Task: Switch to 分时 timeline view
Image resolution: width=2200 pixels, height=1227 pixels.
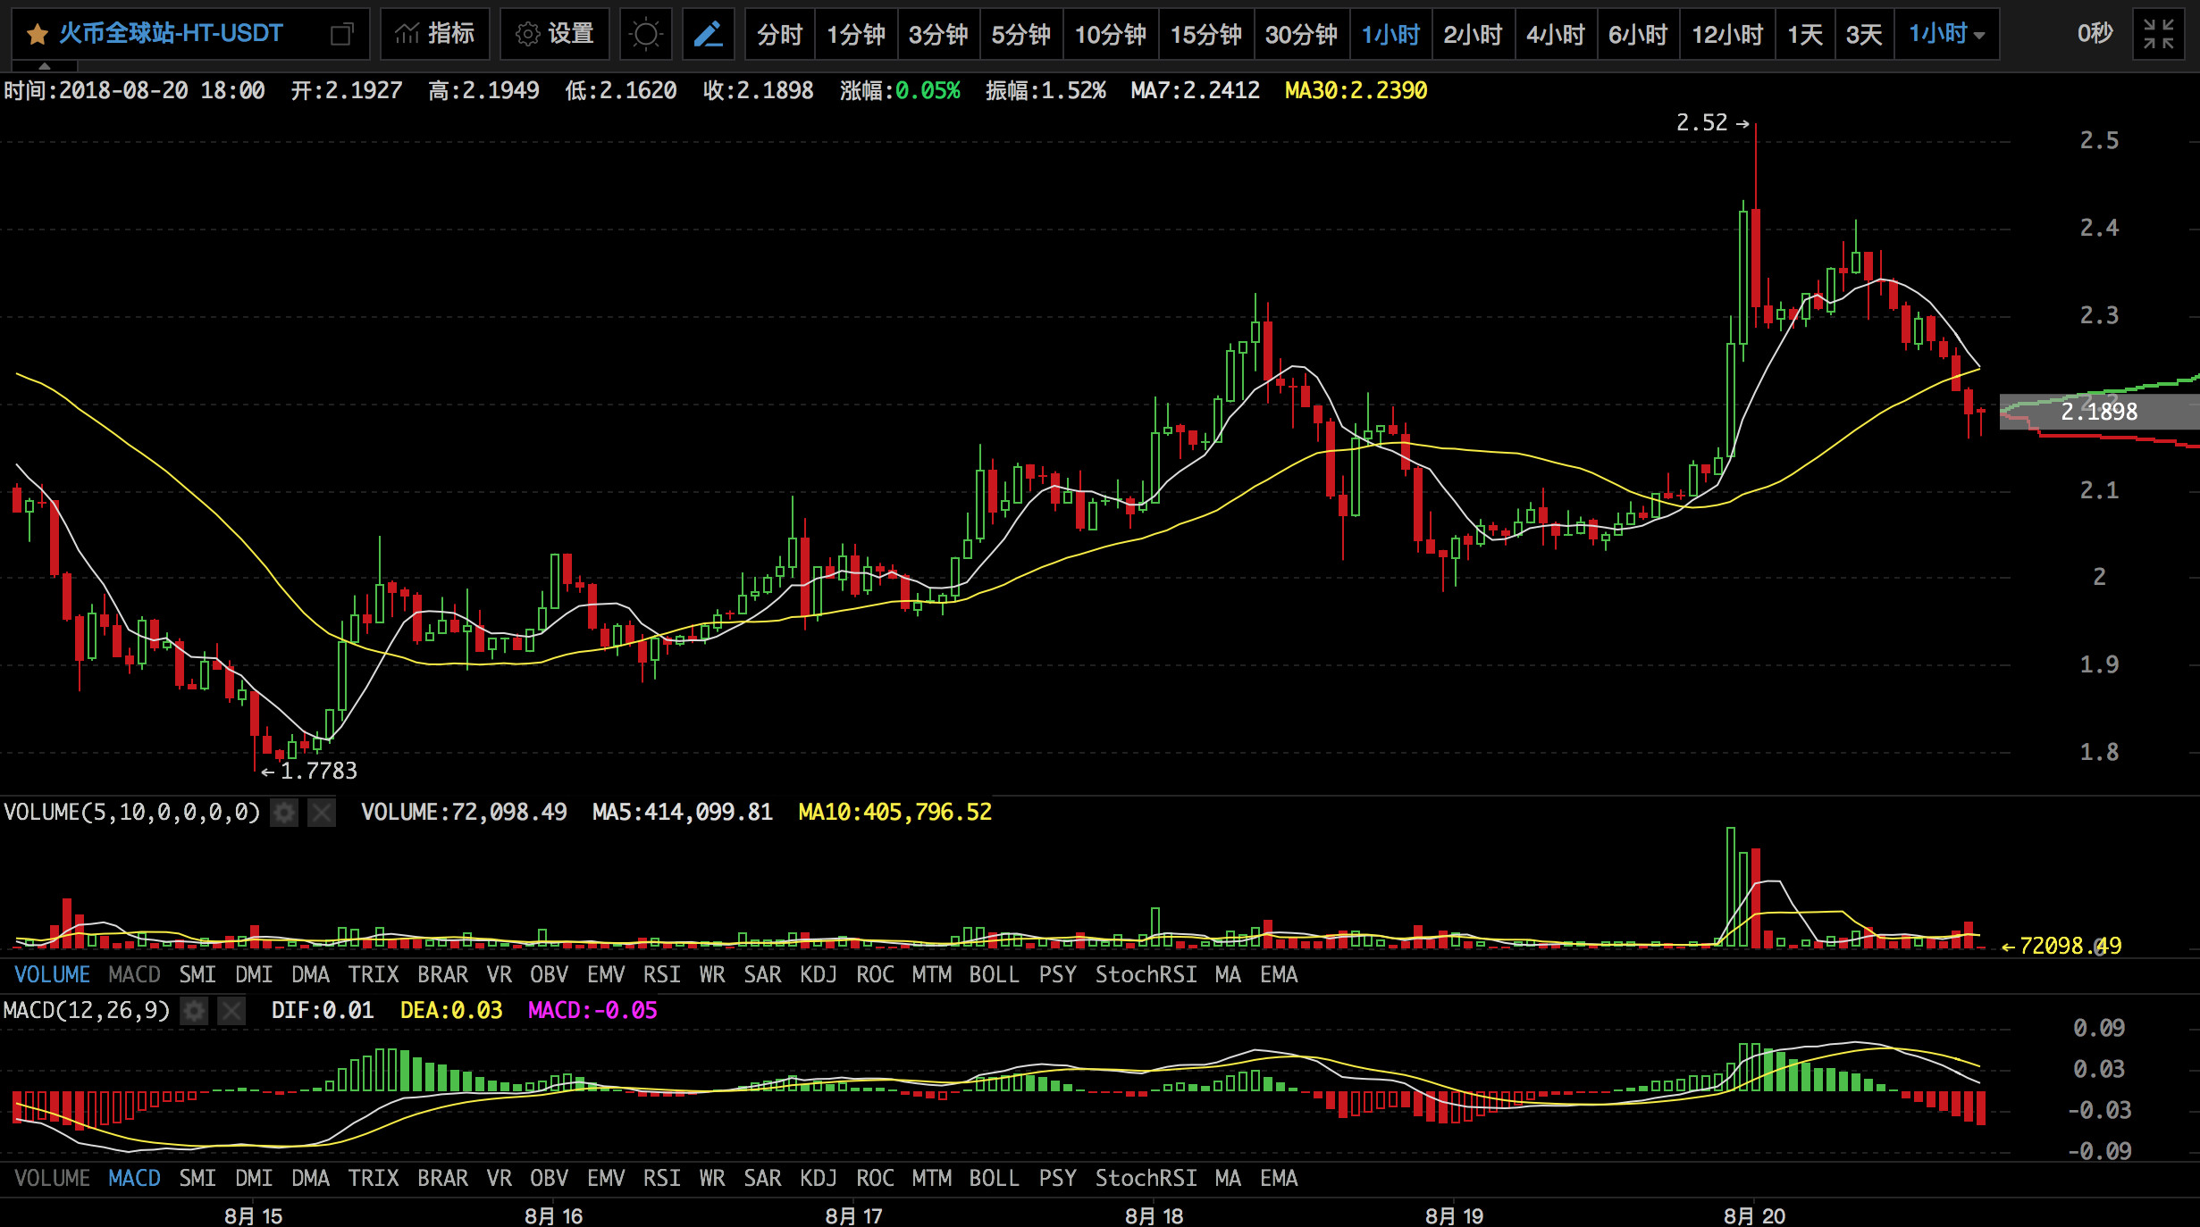Action: pyautogui.click(x=780, y=35)
